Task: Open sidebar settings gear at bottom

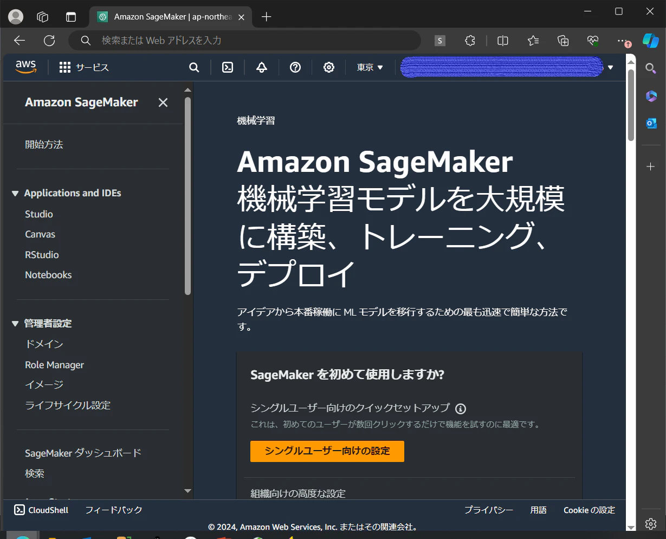Action: point(651,523)
